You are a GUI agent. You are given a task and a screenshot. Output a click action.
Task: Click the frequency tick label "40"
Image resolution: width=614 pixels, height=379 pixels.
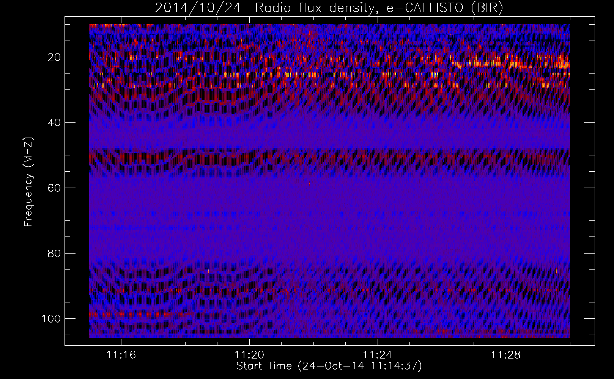[x=55, y=122]
